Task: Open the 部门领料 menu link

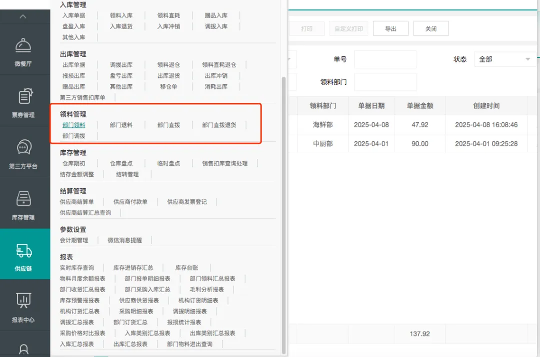Action: [x=73, y=125]
